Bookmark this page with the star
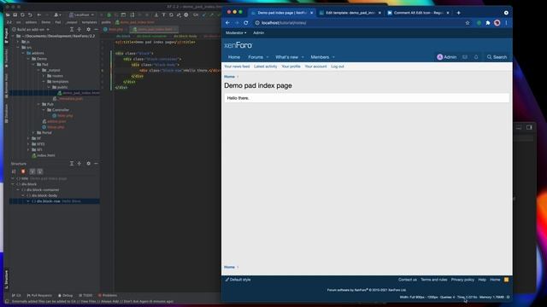Screen dimensions: 547x307 pyautogui.click(x=468, y=23)
